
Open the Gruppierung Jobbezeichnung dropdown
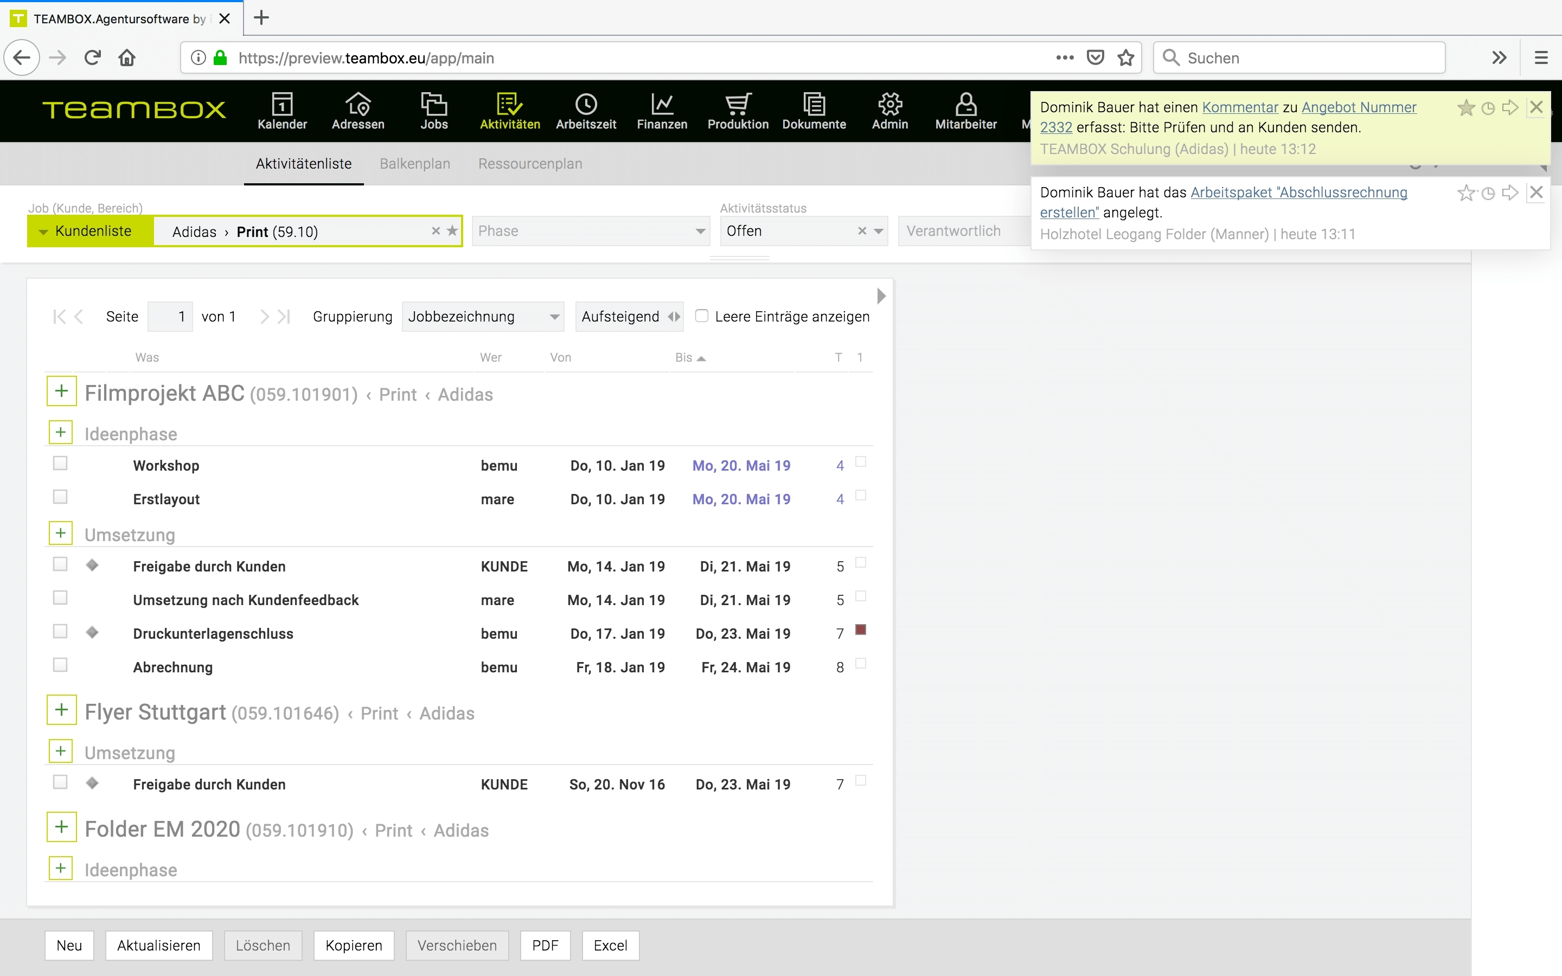pos(482,316)
